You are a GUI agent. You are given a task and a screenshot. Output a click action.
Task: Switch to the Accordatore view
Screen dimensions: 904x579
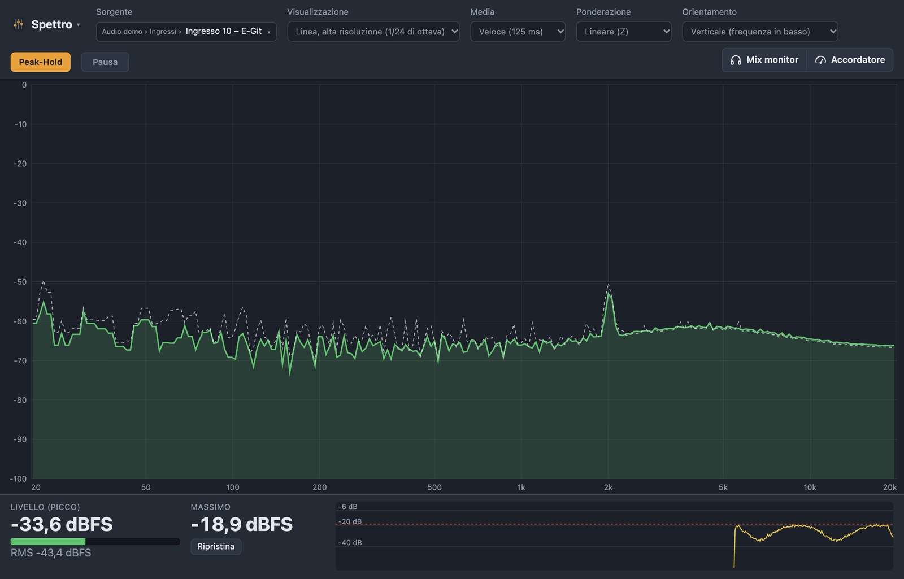click(850, 60)
